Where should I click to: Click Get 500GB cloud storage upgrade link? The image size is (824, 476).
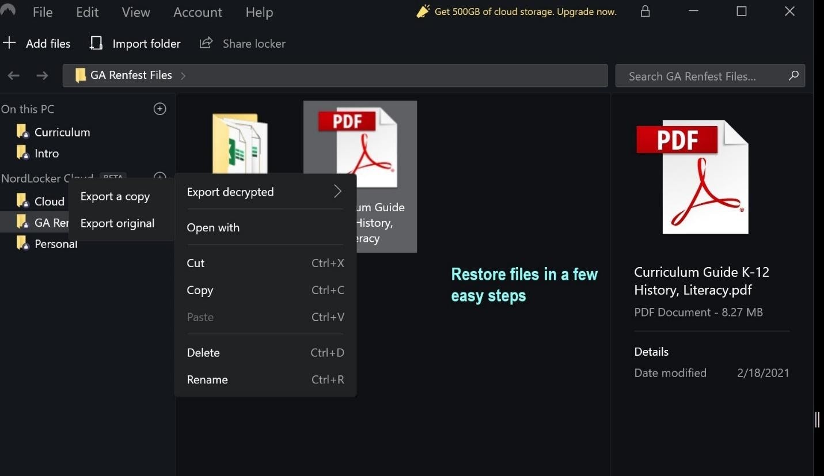525,12
